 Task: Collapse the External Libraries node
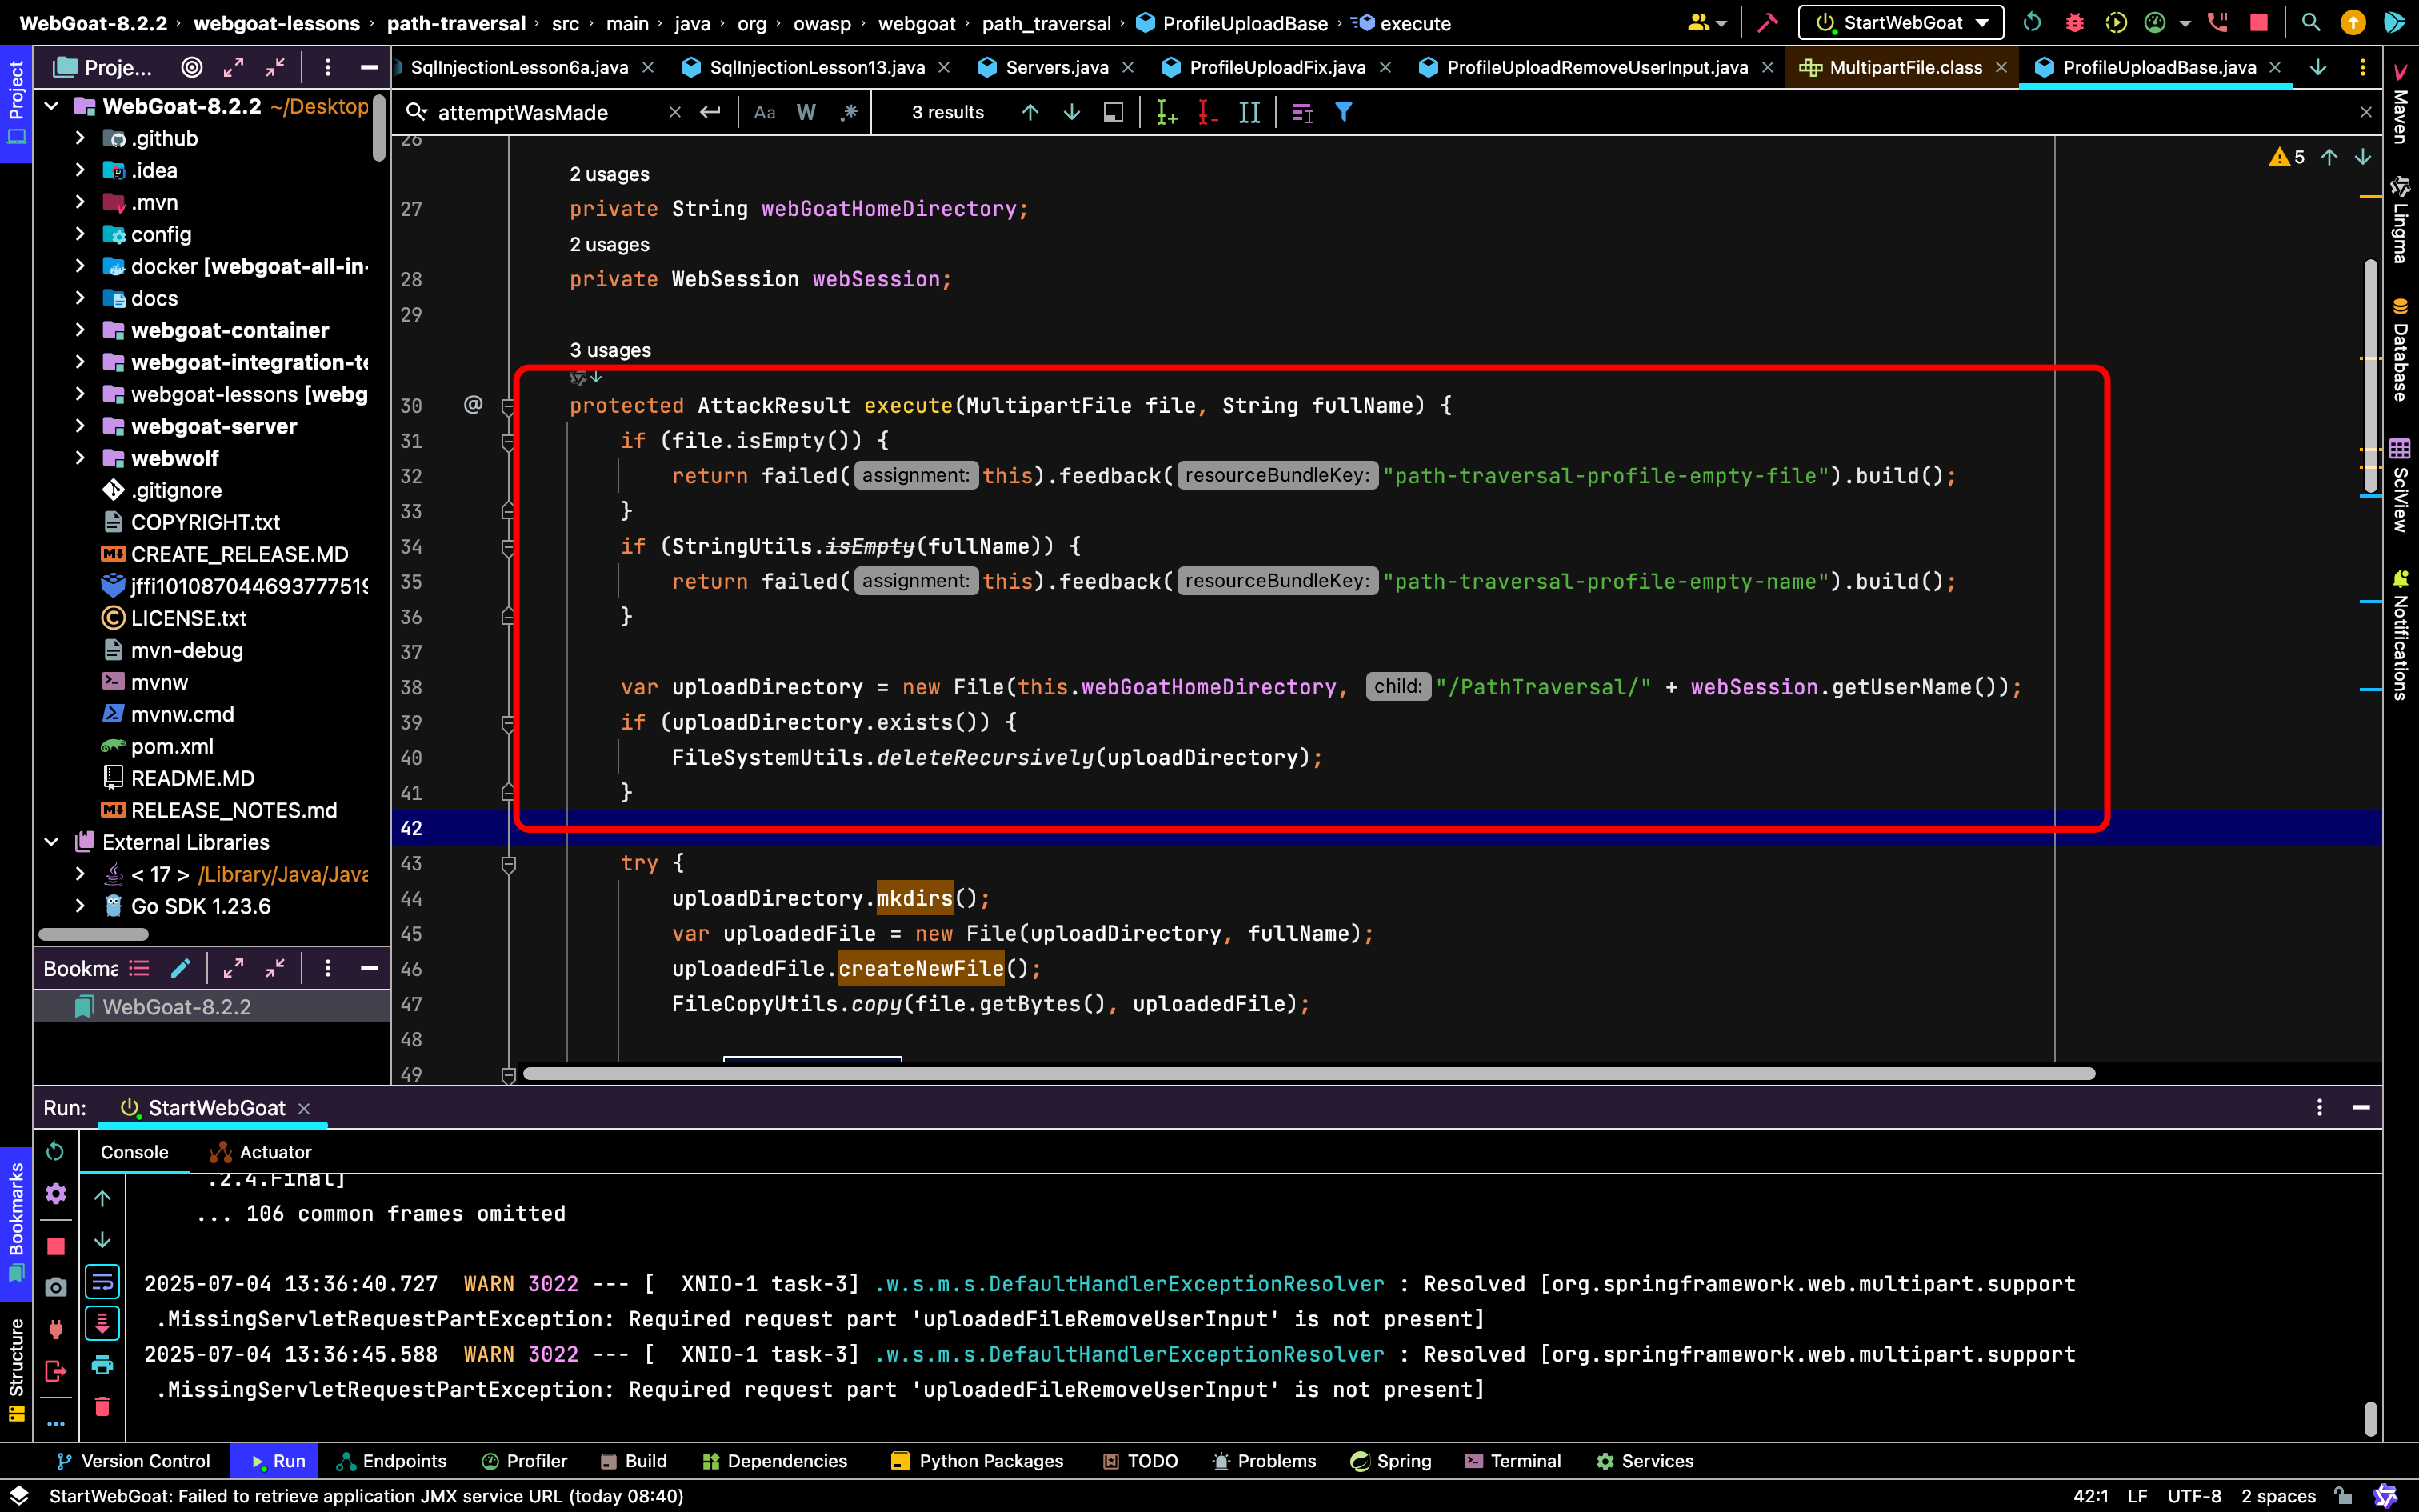pyautogui.click(x=51, y=842)
